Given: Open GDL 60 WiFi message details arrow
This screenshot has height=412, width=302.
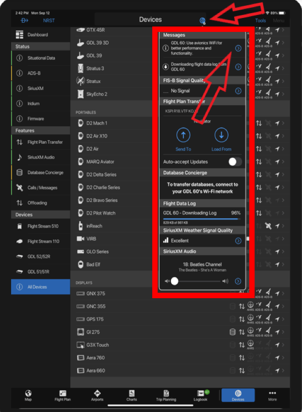Looking at the screenshot, I should click(x=238, y=48).
